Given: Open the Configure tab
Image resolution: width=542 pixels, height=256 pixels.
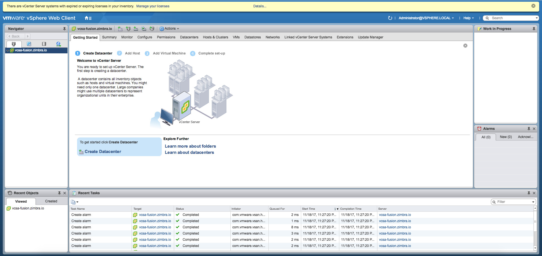Looking at the screenshot, I should click(145, 37).
